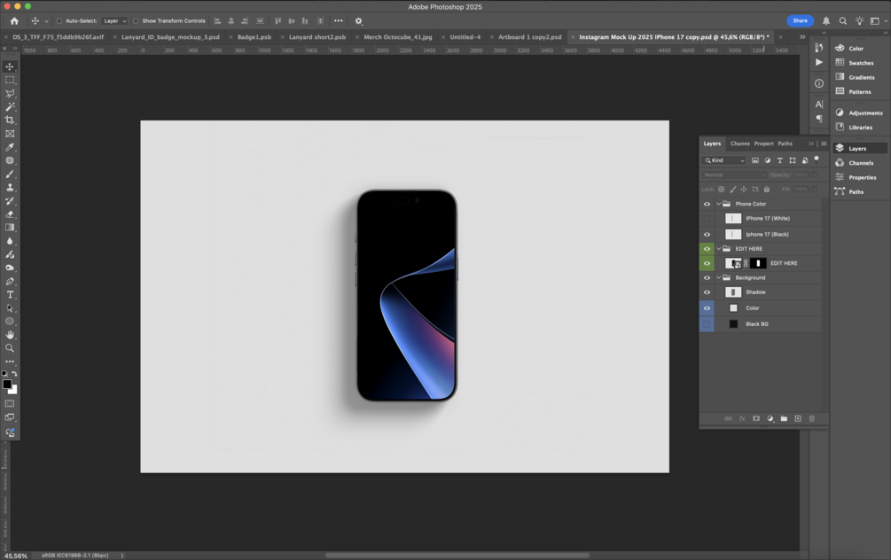Hide the Shadow layer
The width and height of the screenshot is (891, 560).
pos(707,292)
